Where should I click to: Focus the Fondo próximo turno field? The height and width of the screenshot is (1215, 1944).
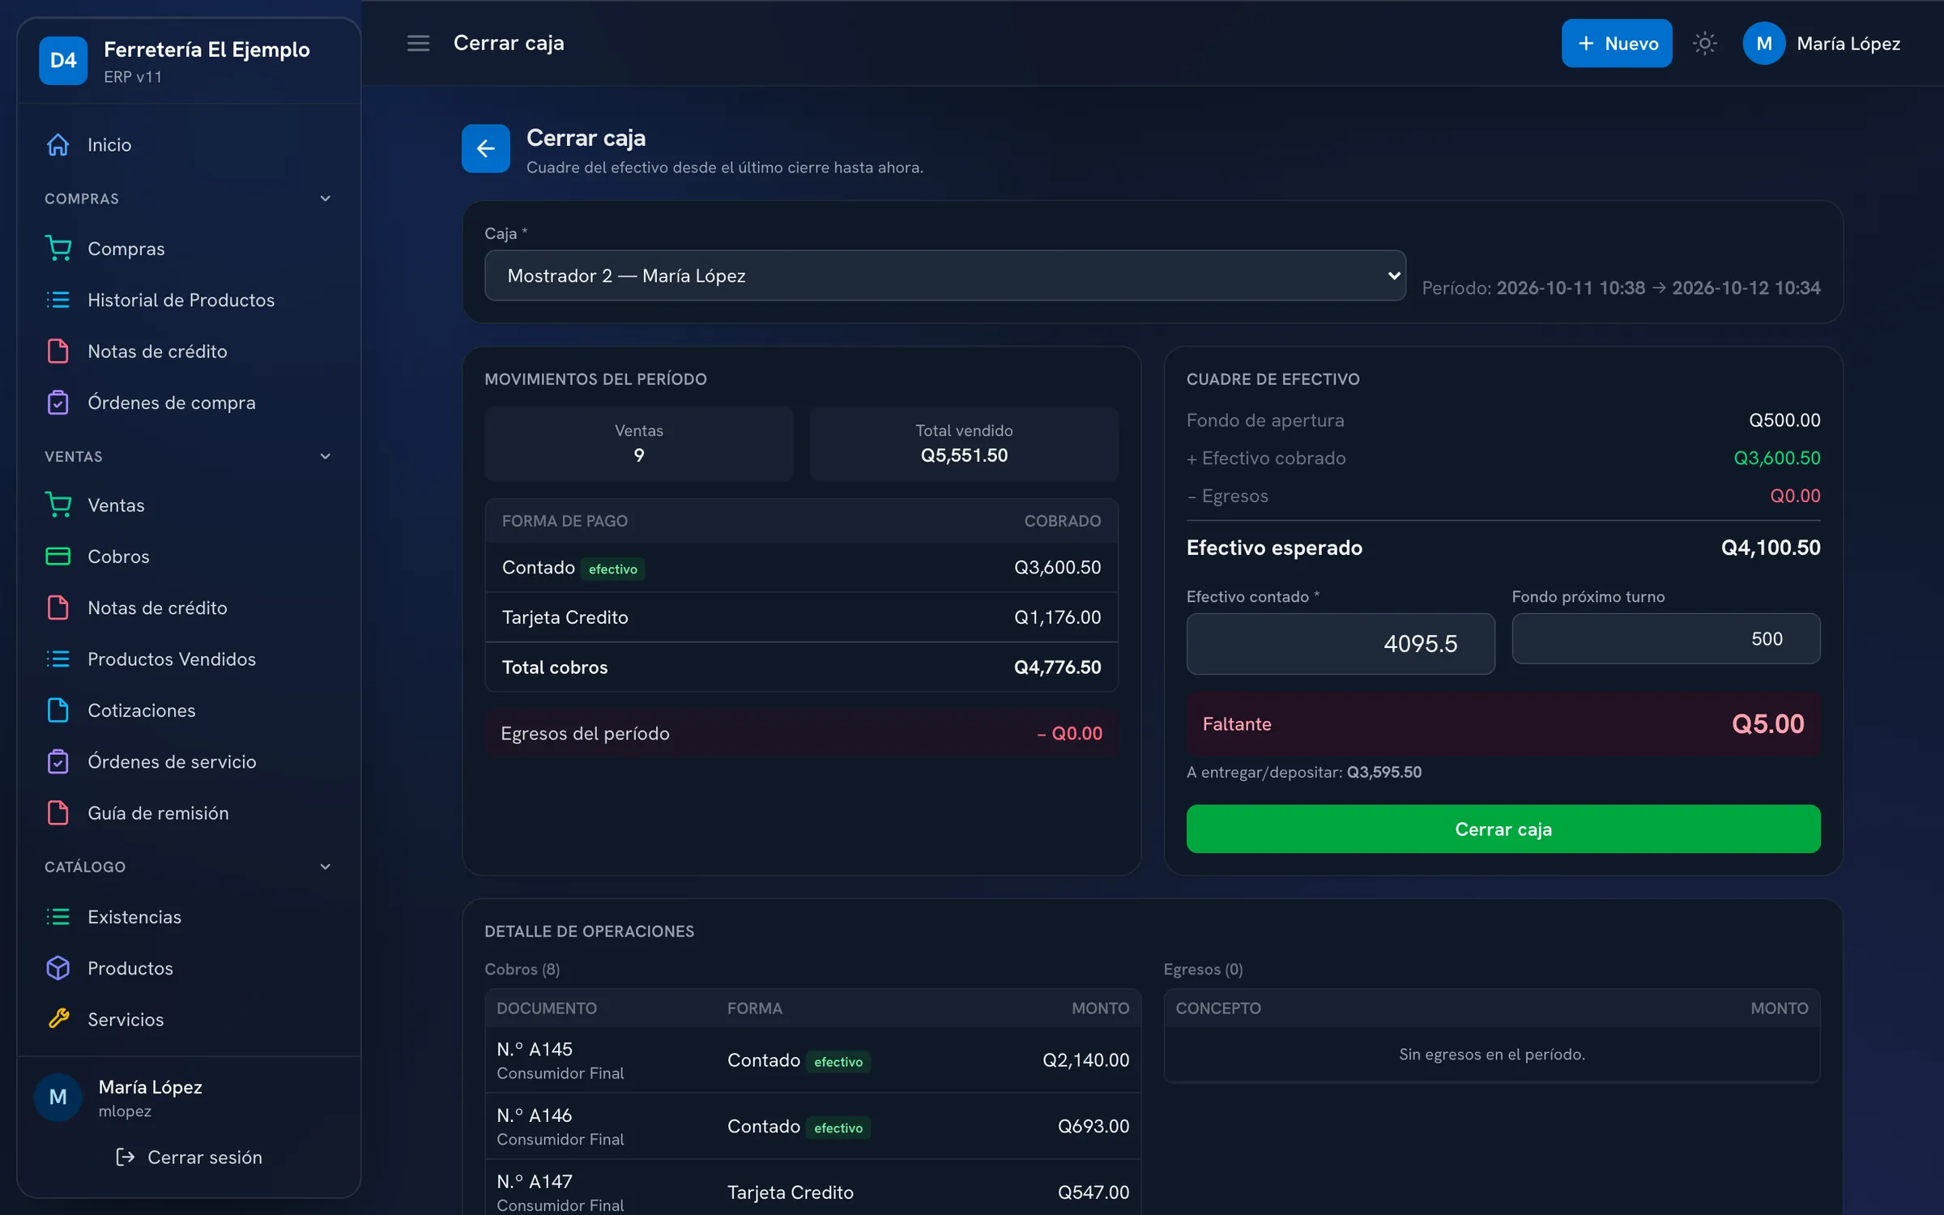(1666, 638)
